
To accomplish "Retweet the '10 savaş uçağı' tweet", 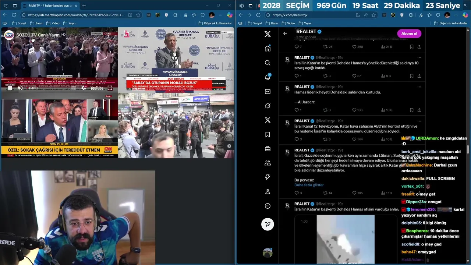I will (x=325, y=76).
